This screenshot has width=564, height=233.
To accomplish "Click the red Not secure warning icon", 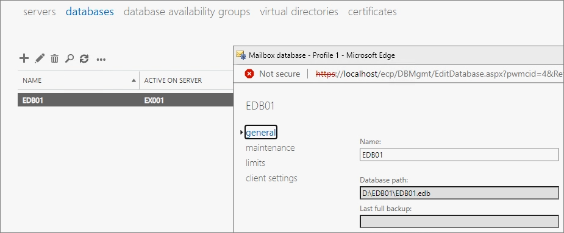I will coord(249,74).
